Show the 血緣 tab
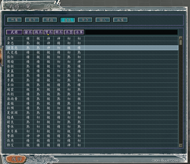This screenshot has width=190, height=164. point(120,20)
